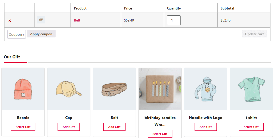
Task: Open the Belt product link
Action: (77, 20)
